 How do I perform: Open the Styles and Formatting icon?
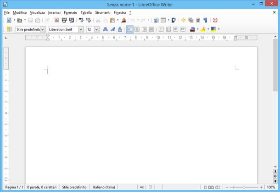(x=9, y=29)
